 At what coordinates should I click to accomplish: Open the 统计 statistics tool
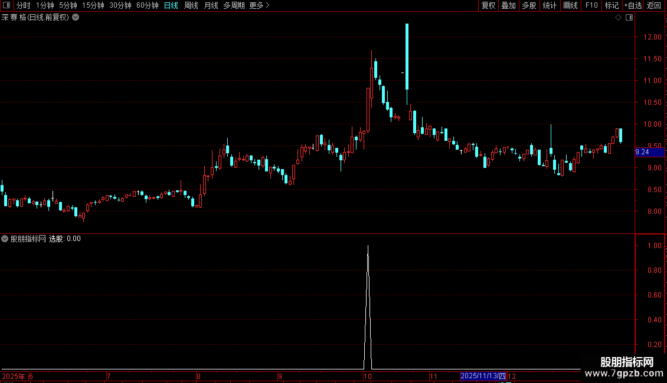coord(550,5)
